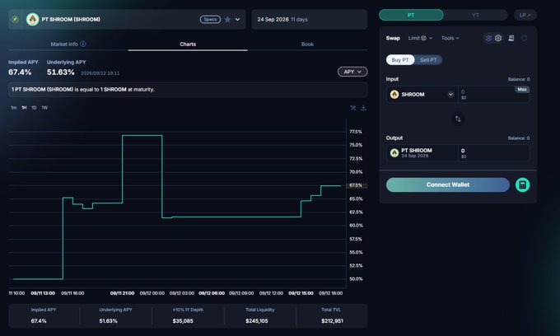This screenshot has height=336, width=560.
Task: Click the green leaf icon beside PT SHROOM
Action: click(15, 19)
